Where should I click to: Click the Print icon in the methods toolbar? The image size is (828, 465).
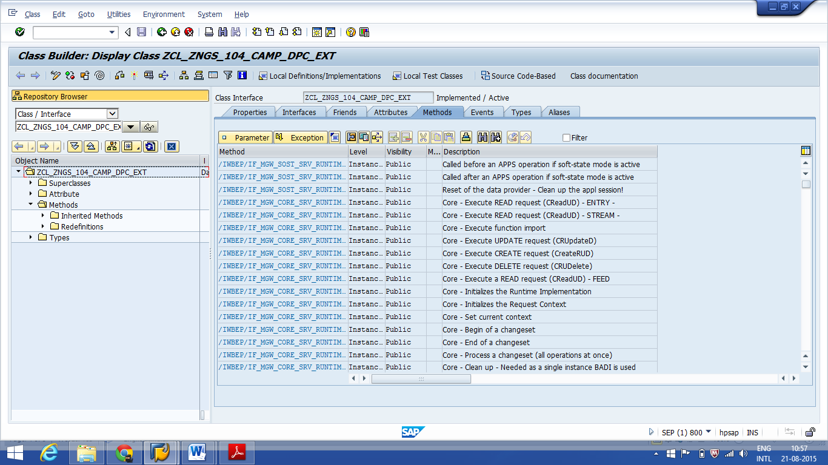(x=466, y=137)
